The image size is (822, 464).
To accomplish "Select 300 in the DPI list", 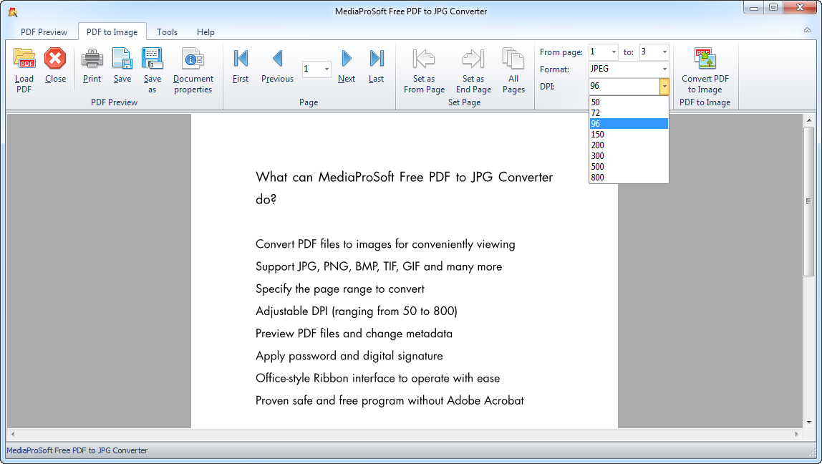I will [629, 155].
